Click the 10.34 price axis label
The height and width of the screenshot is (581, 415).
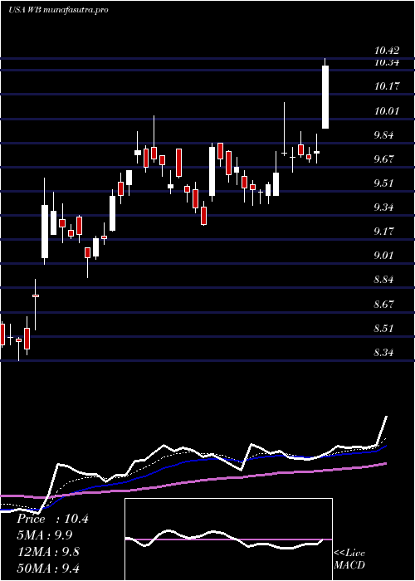pyautogui.click(x=387, y=62)
